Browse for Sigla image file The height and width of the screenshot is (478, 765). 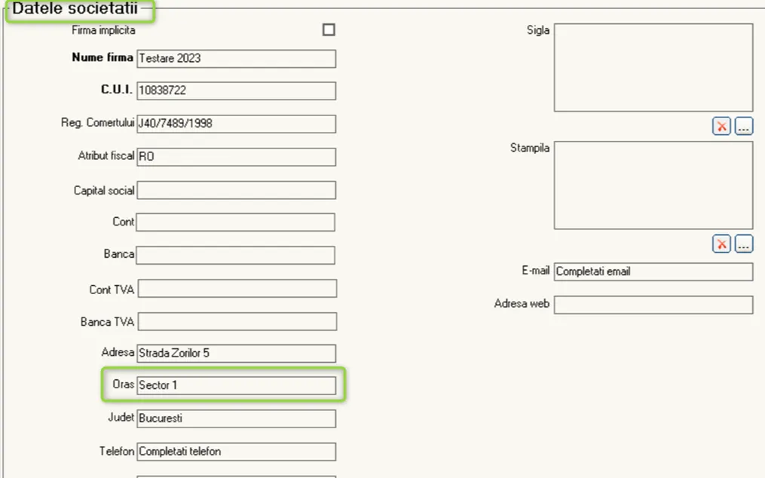[x=744, y=126]
